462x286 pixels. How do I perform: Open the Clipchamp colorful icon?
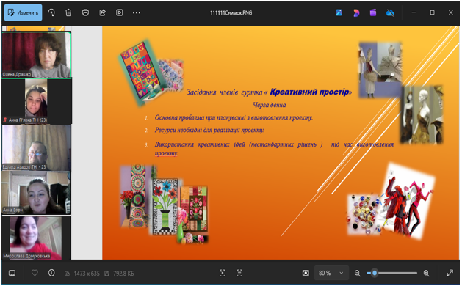(x=356, y=12)
